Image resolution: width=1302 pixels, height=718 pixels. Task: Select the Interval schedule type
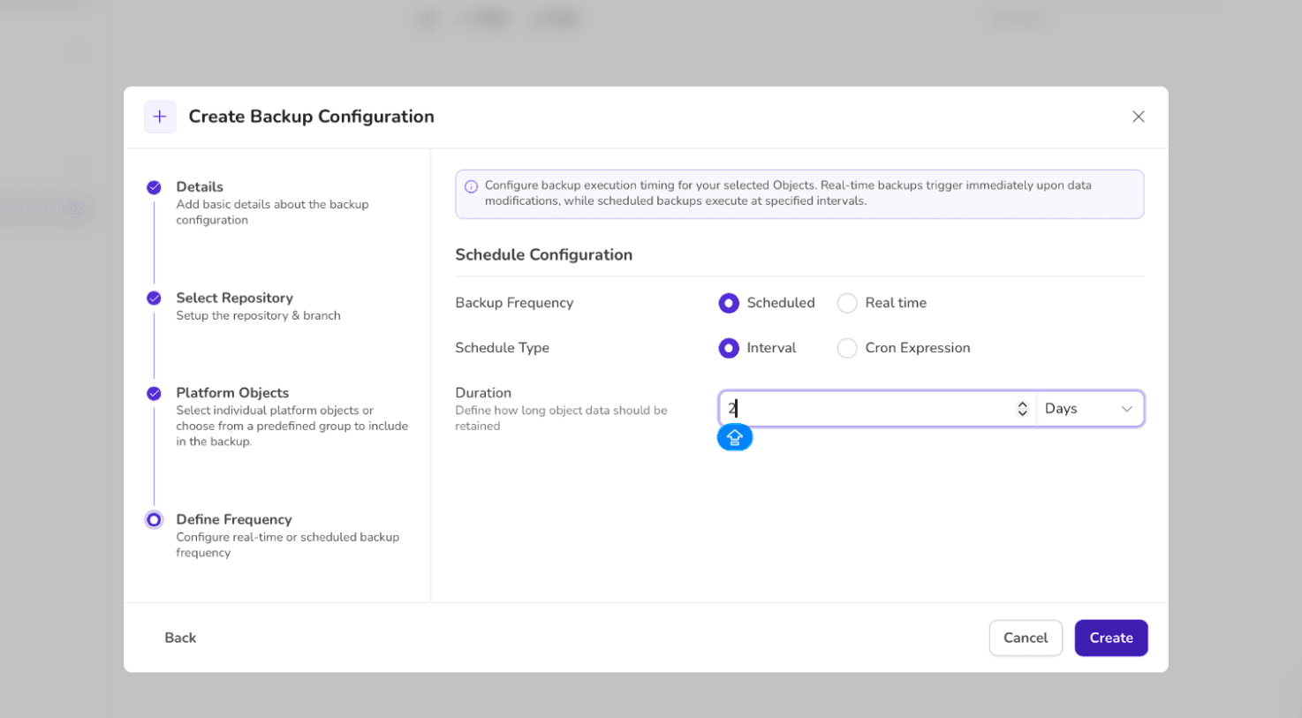[729, 348]
